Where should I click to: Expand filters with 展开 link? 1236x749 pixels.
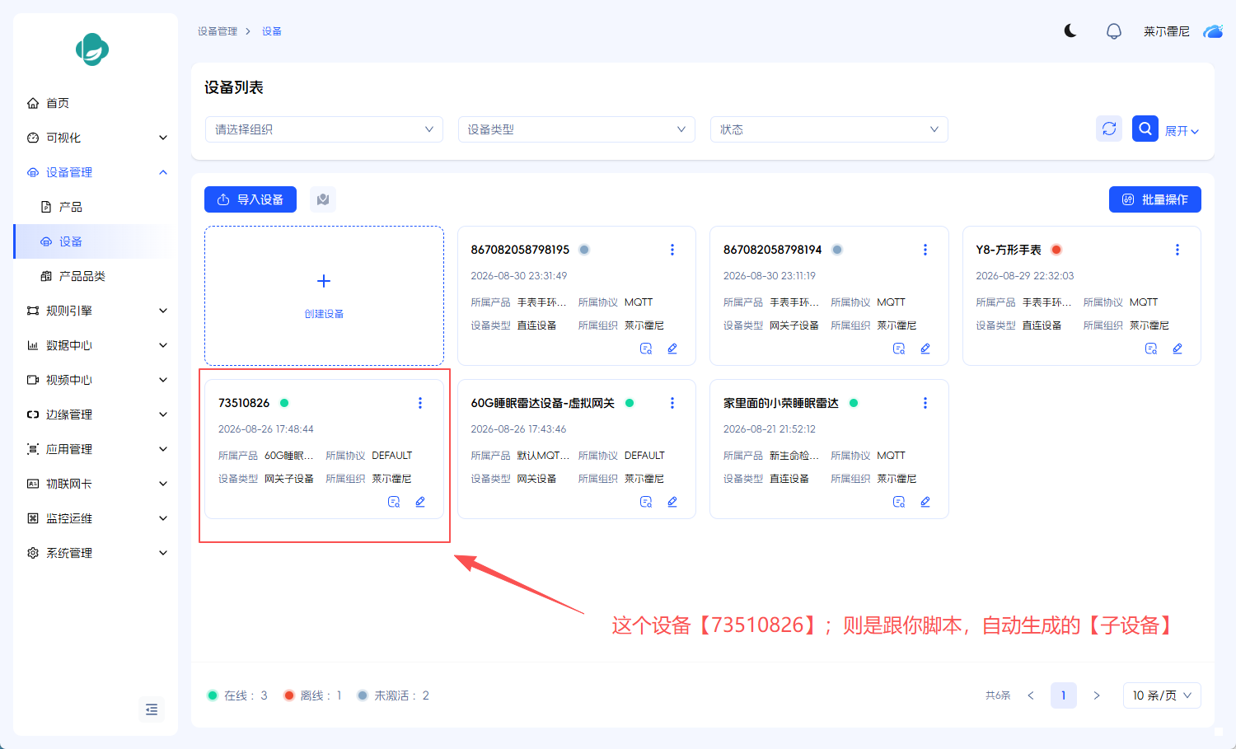[1182, 131]
